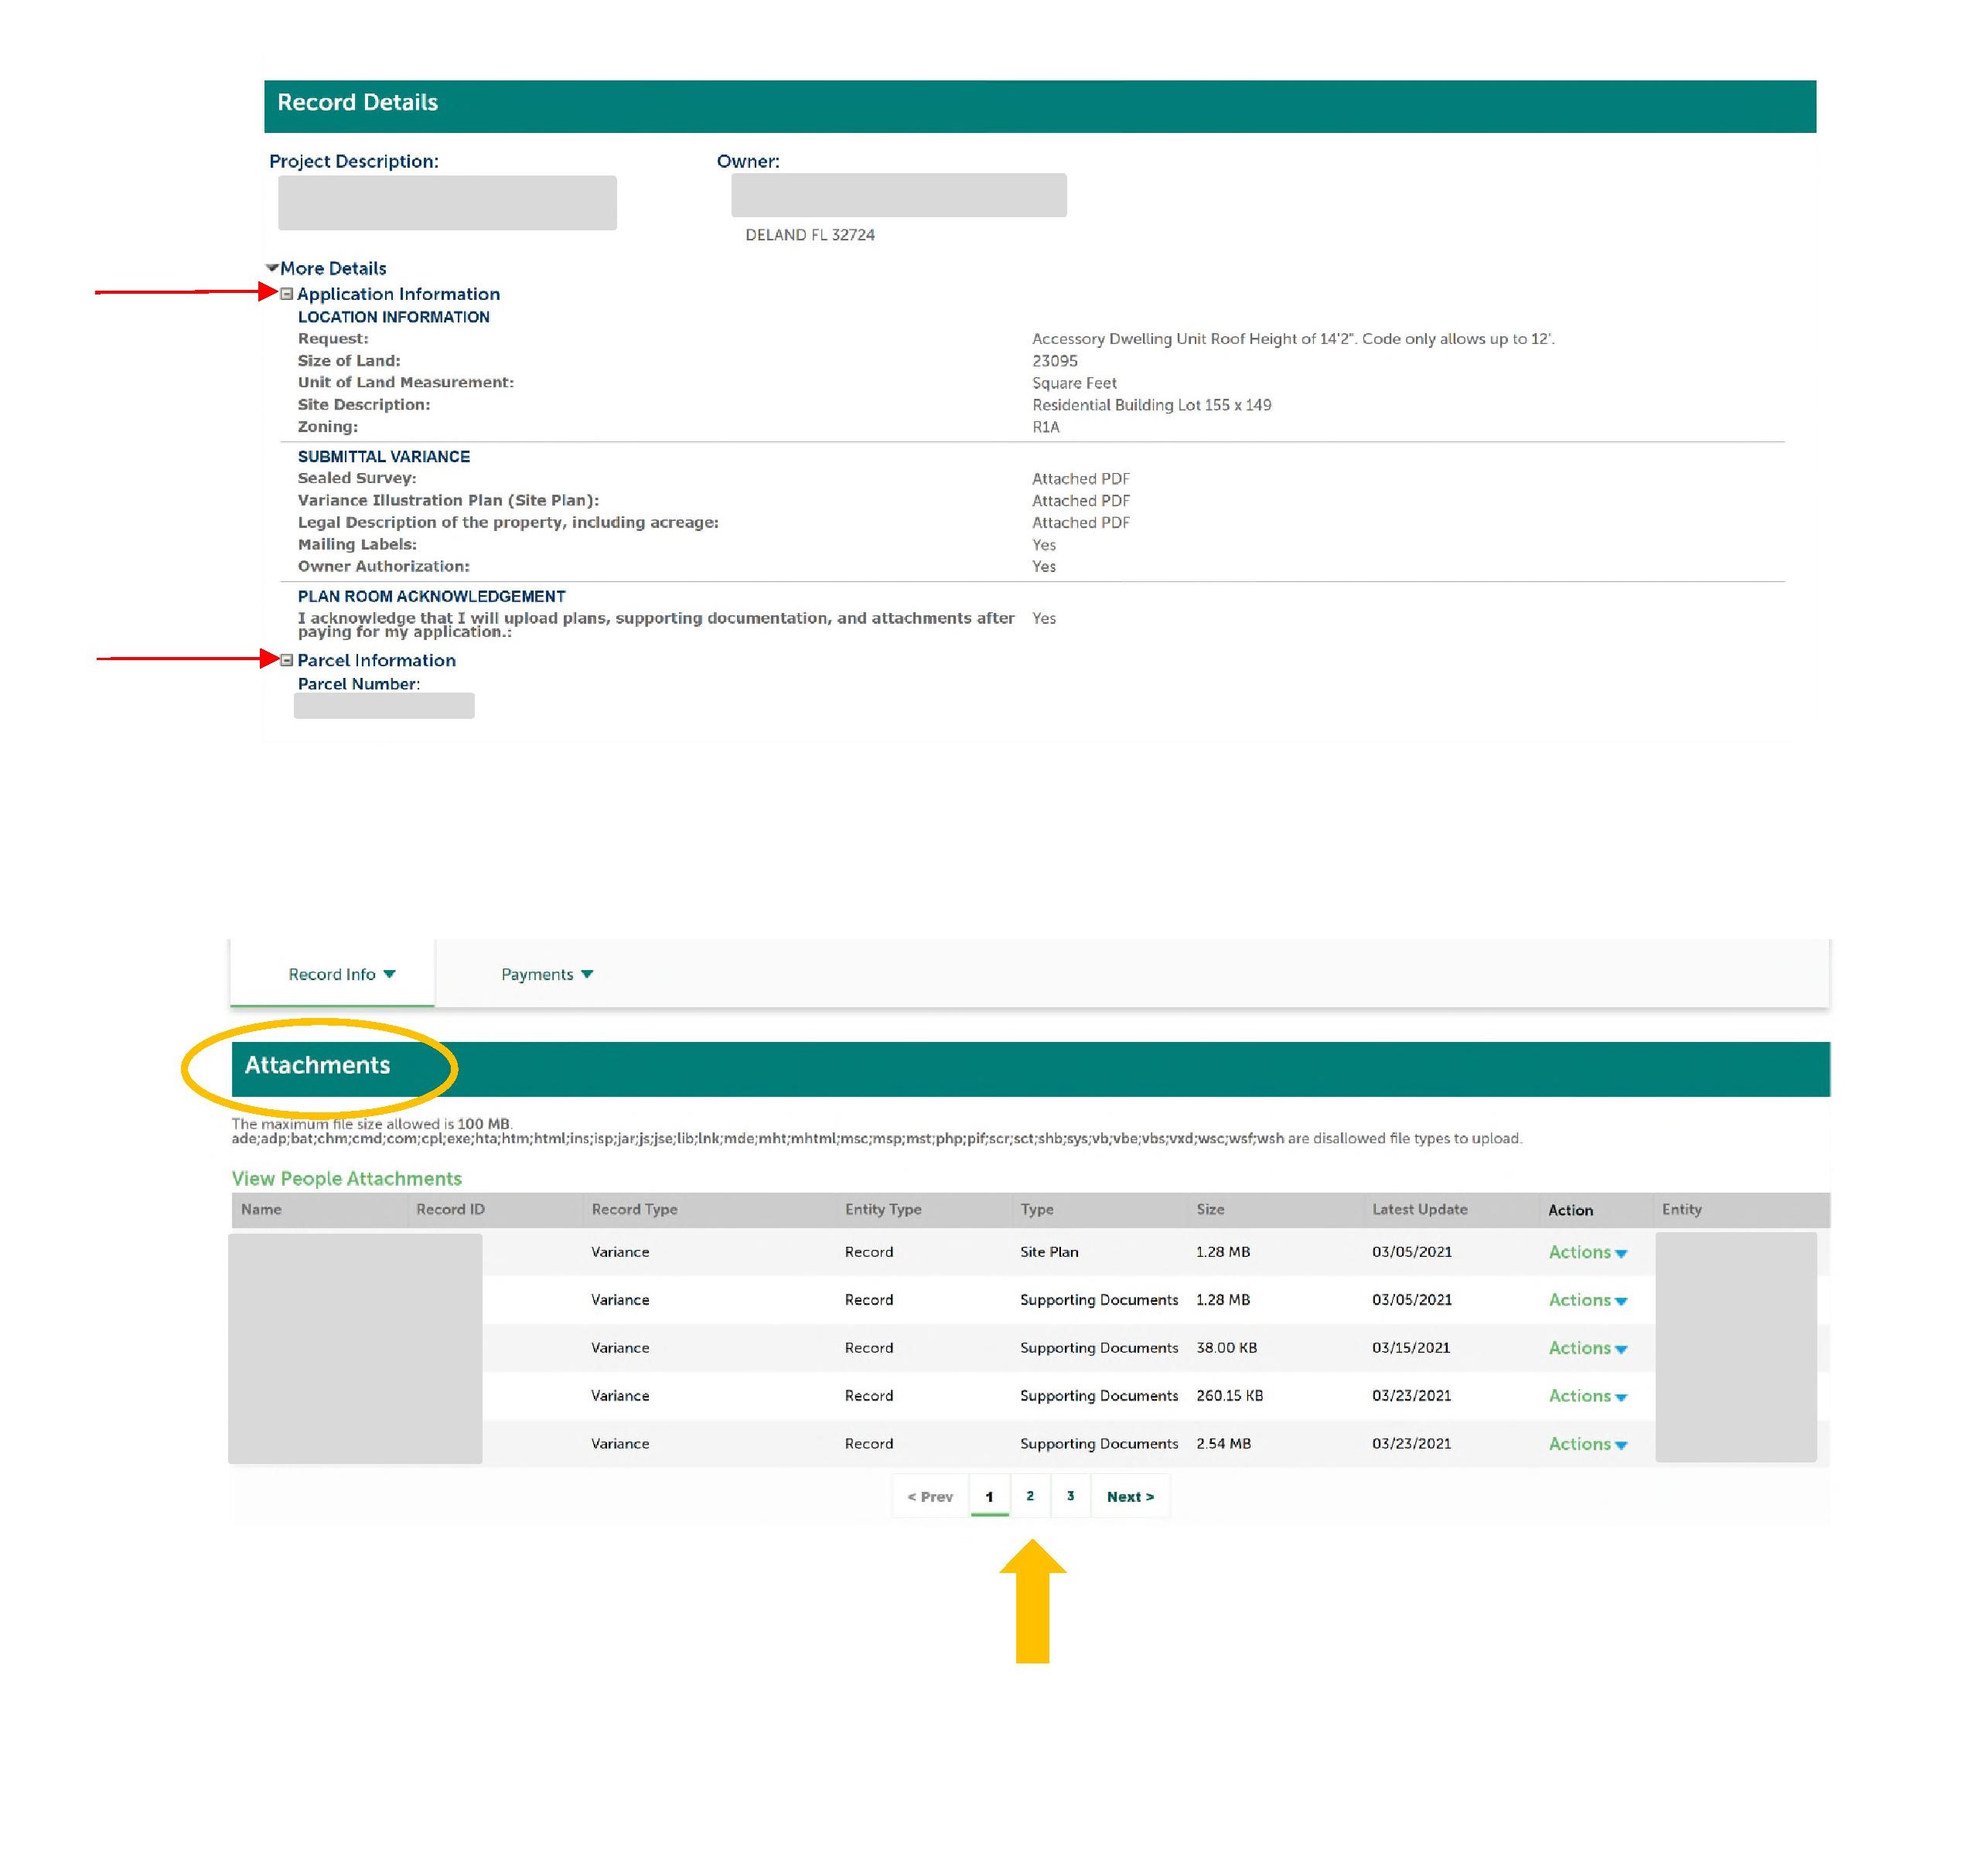The width and height of the screenshot is (1972, 1876).
Task: Click the Entity column header
Action: [1681, 1209]
